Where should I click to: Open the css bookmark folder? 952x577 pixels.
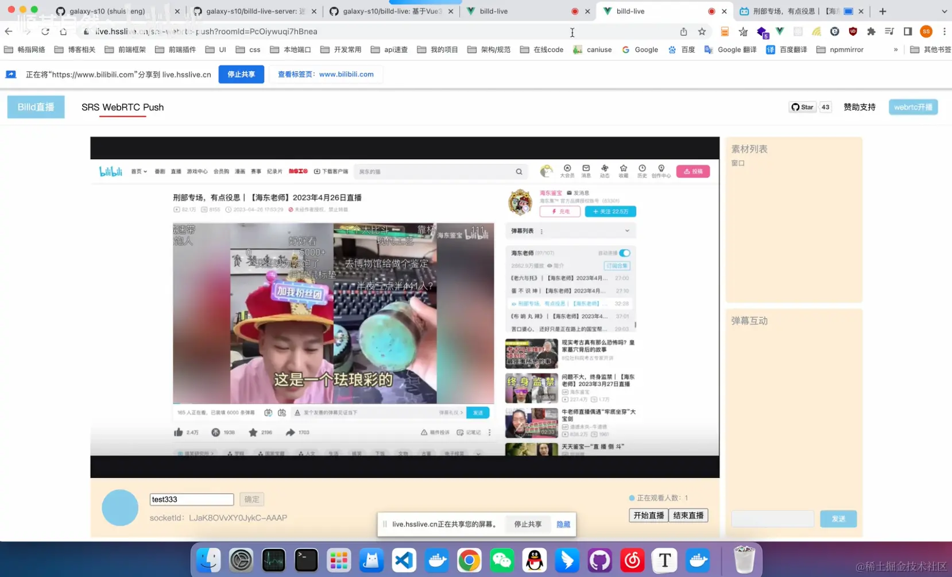point(248,50)
